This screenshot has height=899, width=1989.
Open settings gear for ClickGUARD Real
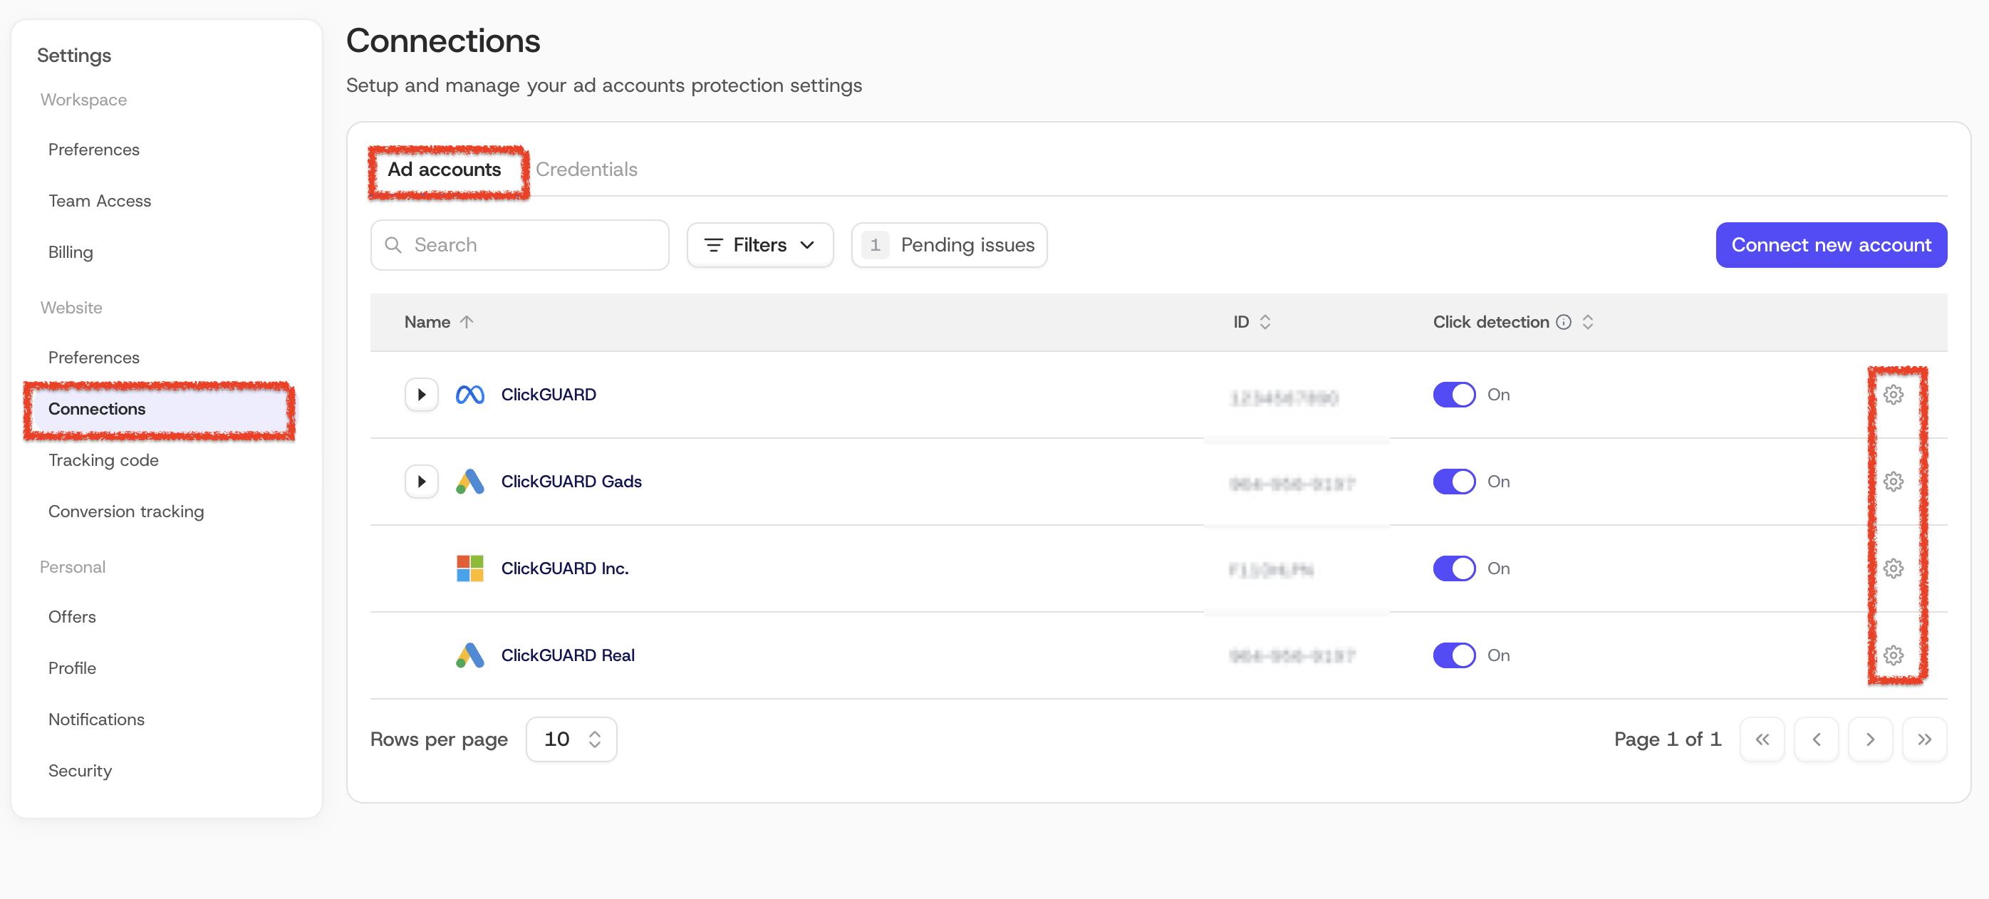click(x=1893, y=655)
